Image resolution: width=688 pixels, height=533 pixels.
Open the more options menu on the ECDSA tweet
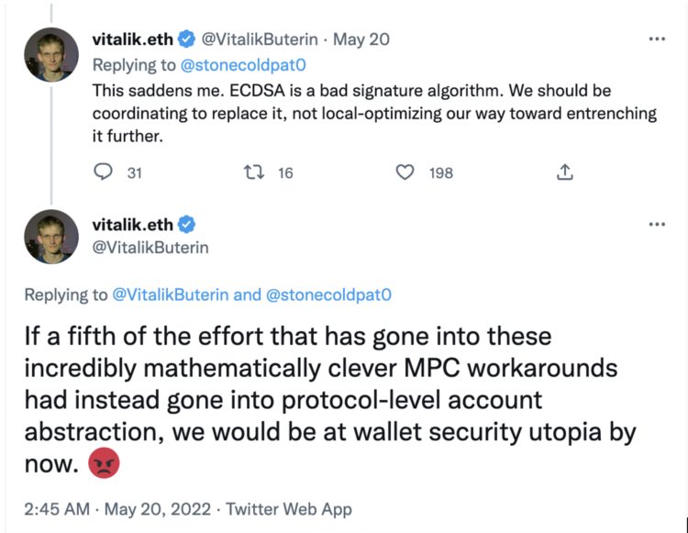[x=656, y=39]
